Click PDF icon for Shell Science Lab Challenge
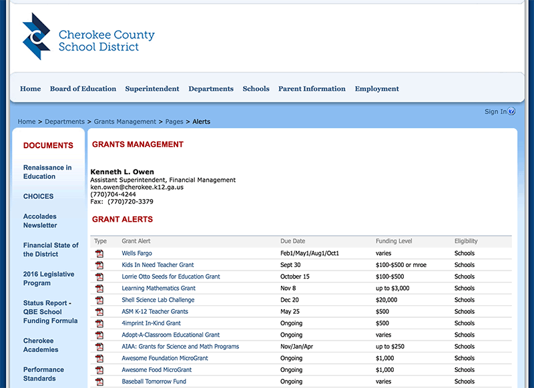 pyautogui.click(x=99, y=301)
